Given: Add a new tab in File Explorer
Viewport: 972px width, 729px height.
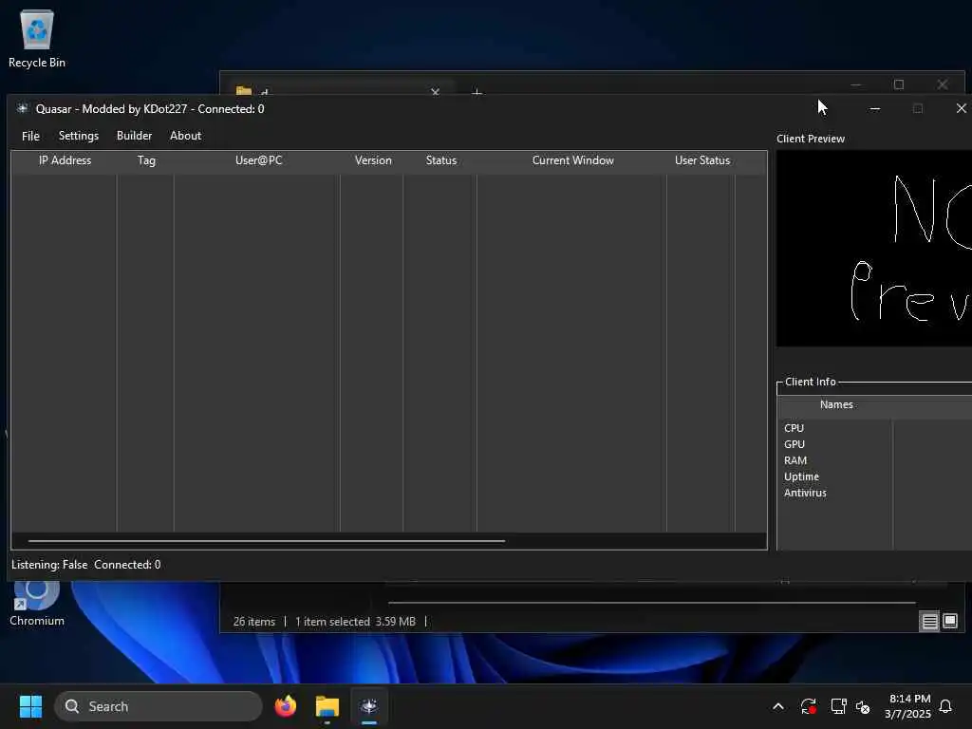Looking at the screenshot, I should coord(477,92).
